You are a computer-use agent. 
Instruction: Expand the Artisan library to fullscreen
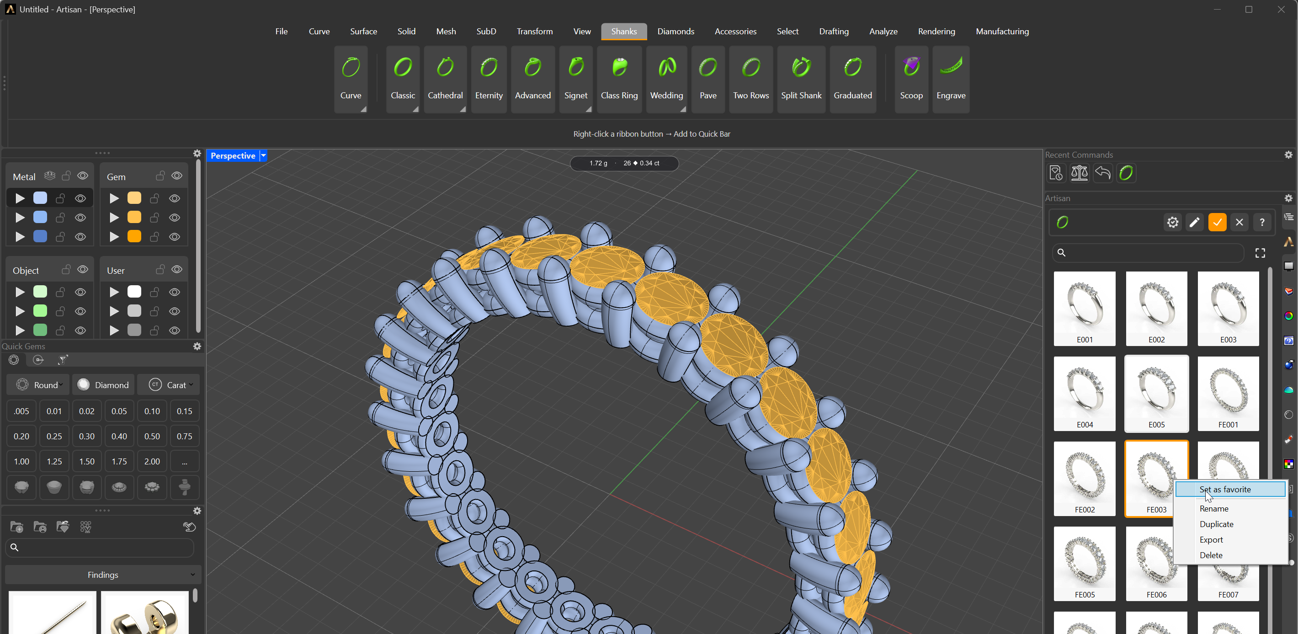(1260, 253)
